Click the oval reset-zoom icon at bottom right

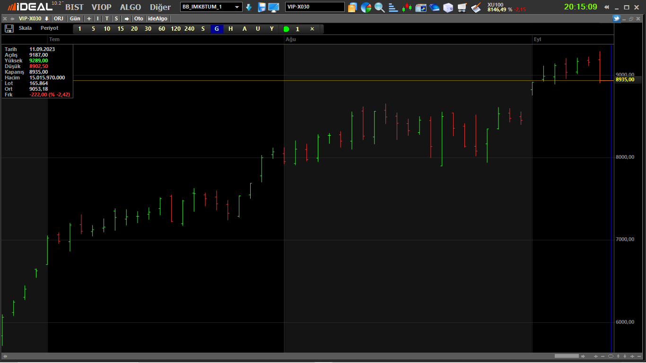coord(611,356)
